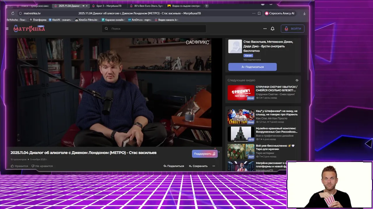
Task: Click the video title 2025.11.04 Диалог об алкоголе
Action: (x=83, y=153)
